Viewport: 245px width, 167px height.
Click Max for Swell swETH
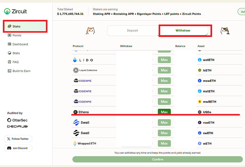[x=164, y=133]
